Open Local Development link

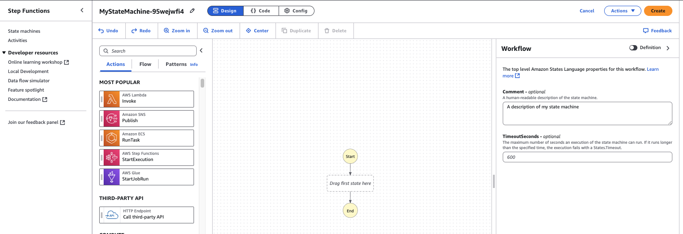coord(28,71)
